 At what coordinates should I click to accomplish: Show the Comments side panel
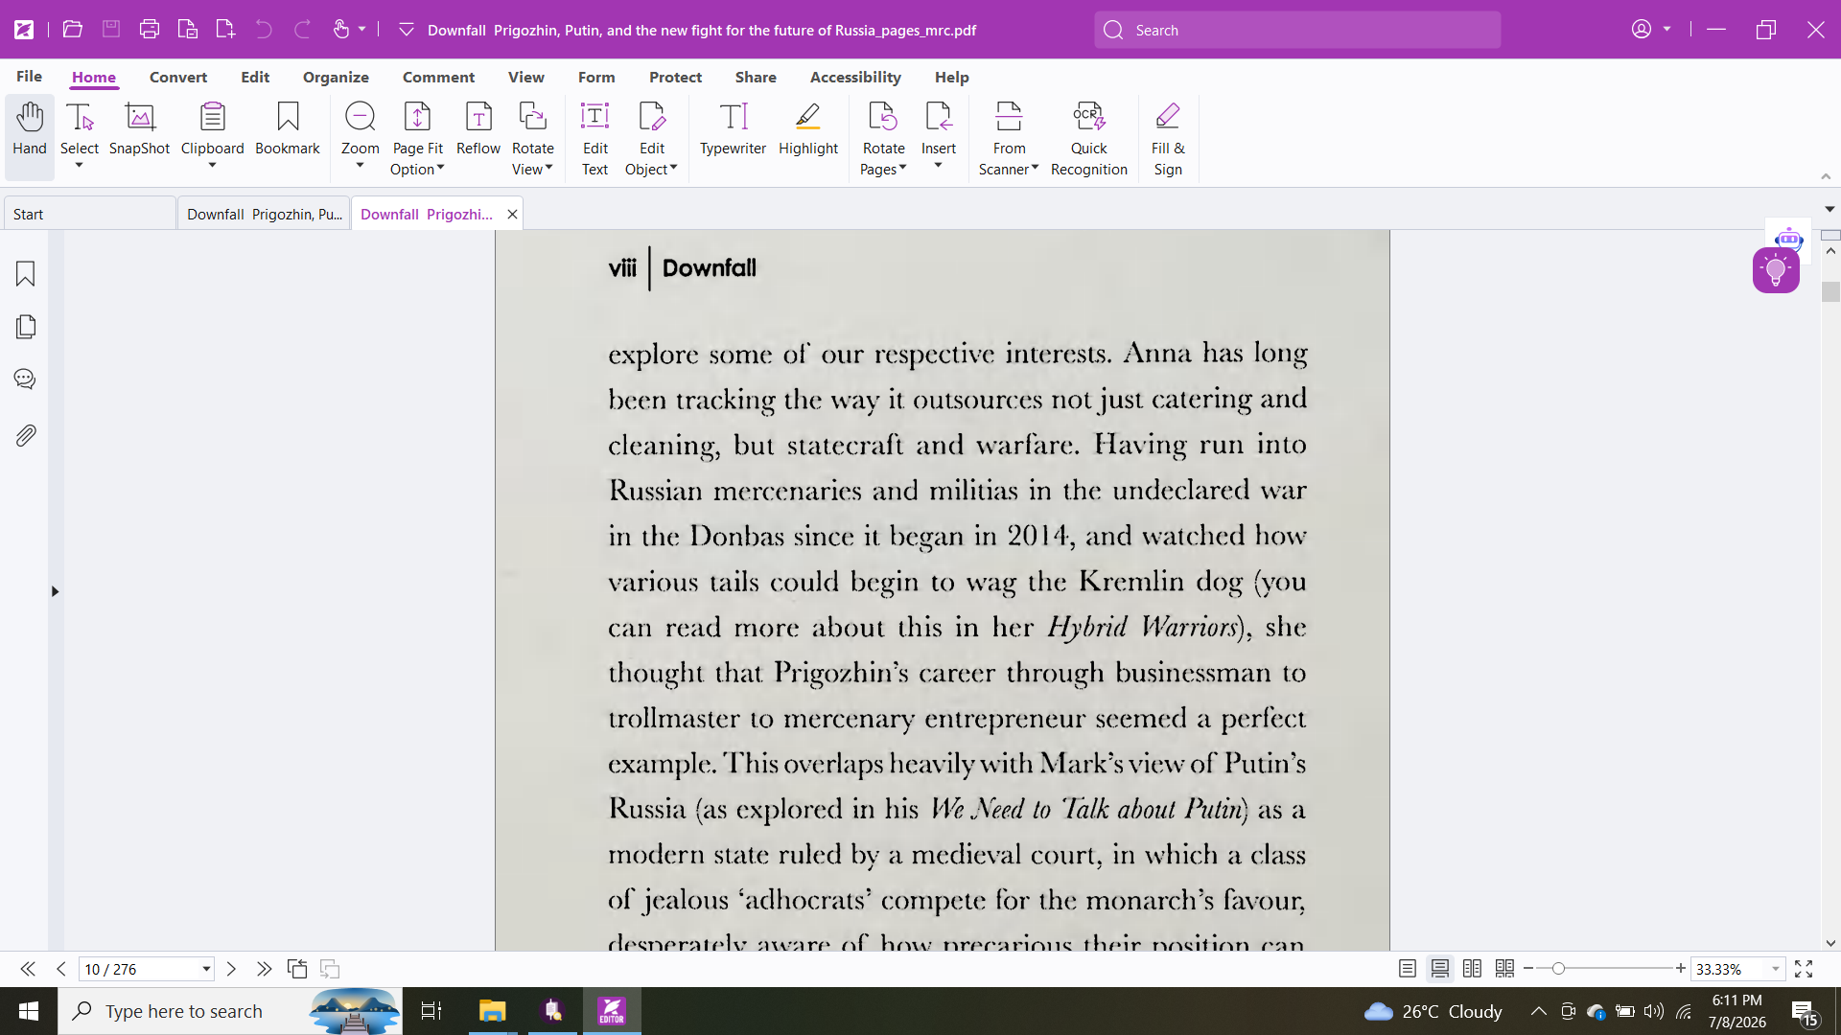(26, 379)
